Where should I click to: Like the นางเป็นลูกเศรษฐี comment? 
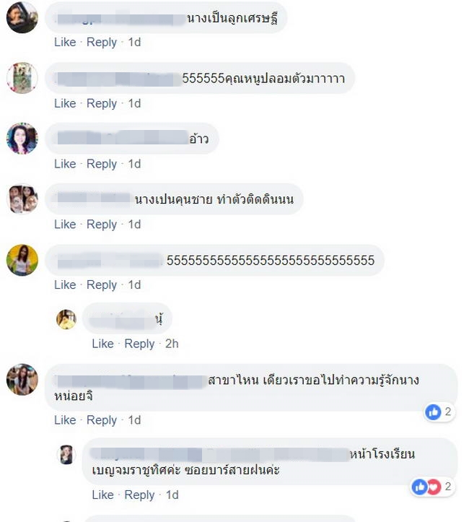[65, 43]
